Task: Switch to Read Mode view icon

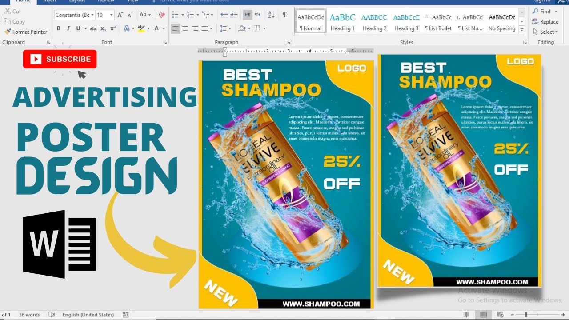Action: (x=466, y=315)
